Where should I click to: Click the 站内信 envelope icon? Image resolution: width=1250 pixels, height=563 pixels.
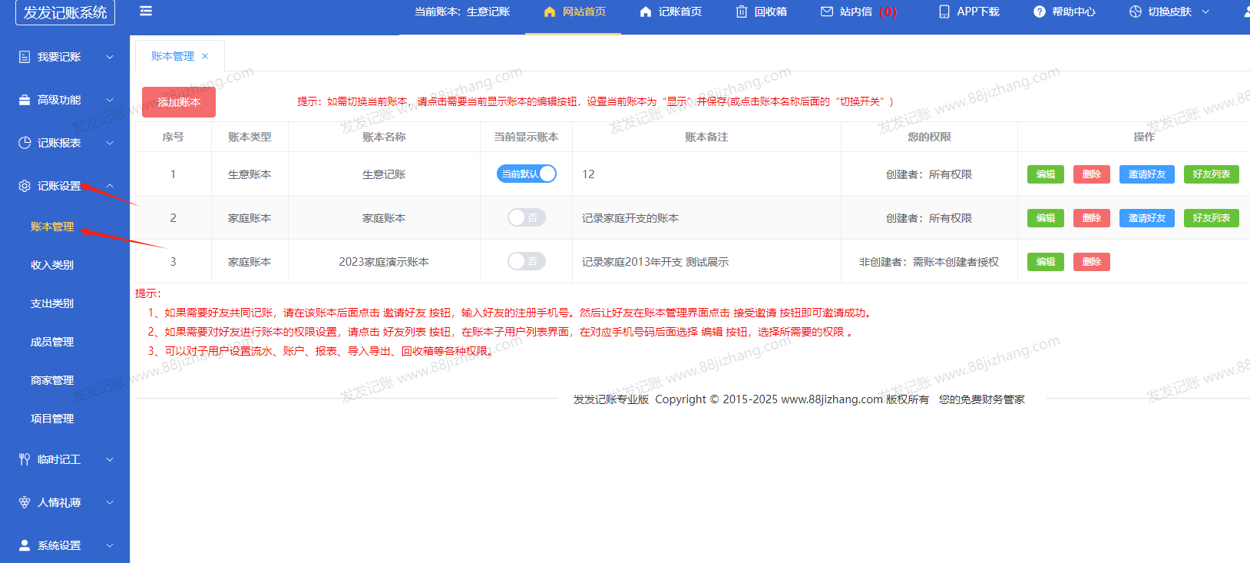point(827,12)
